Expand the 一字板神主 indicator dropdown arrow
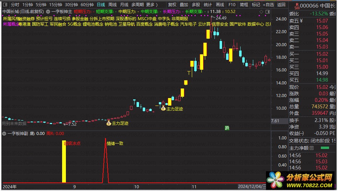338x191 pixels. (x=48, y=12)
